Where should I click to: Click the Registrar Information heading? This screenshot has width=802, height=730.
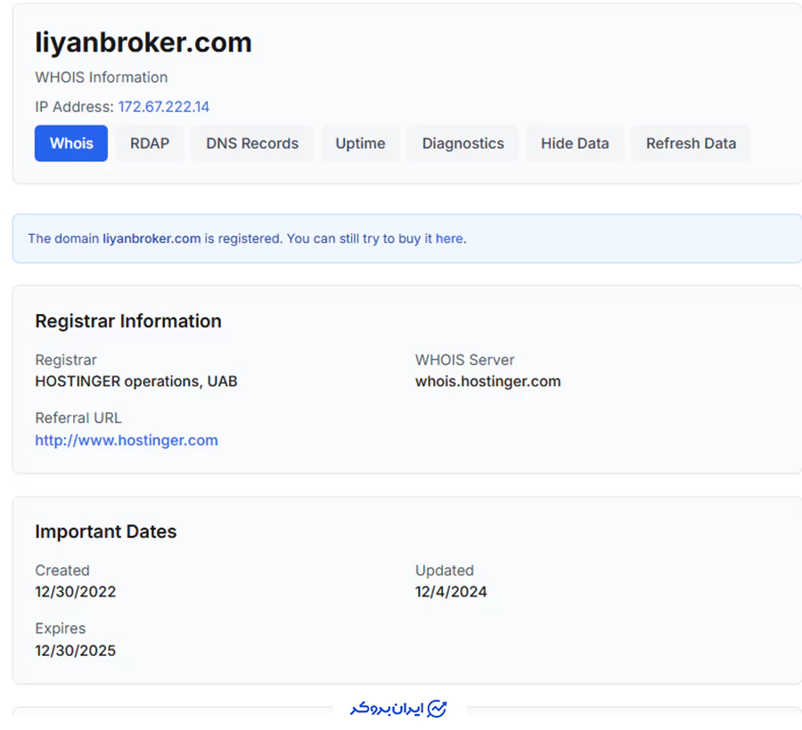click(x=128, y=321)
